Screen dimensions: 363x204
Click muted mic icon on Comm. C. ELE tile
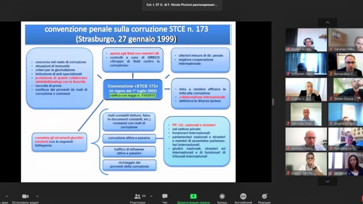tap(288, 99)
